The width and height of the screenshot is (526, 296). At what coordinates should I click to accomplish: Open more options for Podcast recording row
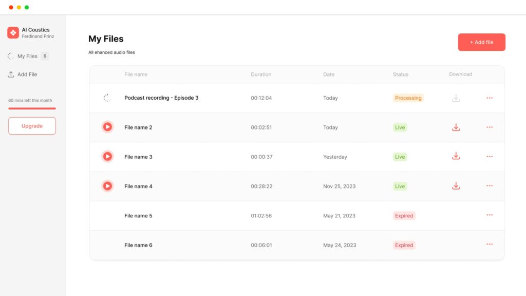[490, 98]
